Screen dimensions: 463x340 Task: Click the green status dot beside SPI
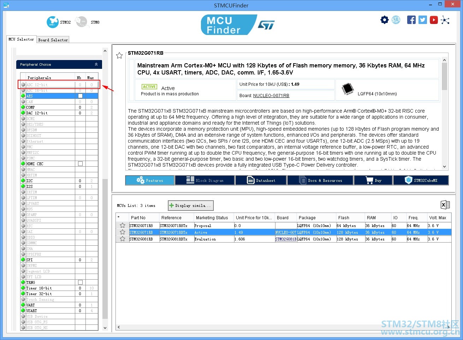[23, 260]
